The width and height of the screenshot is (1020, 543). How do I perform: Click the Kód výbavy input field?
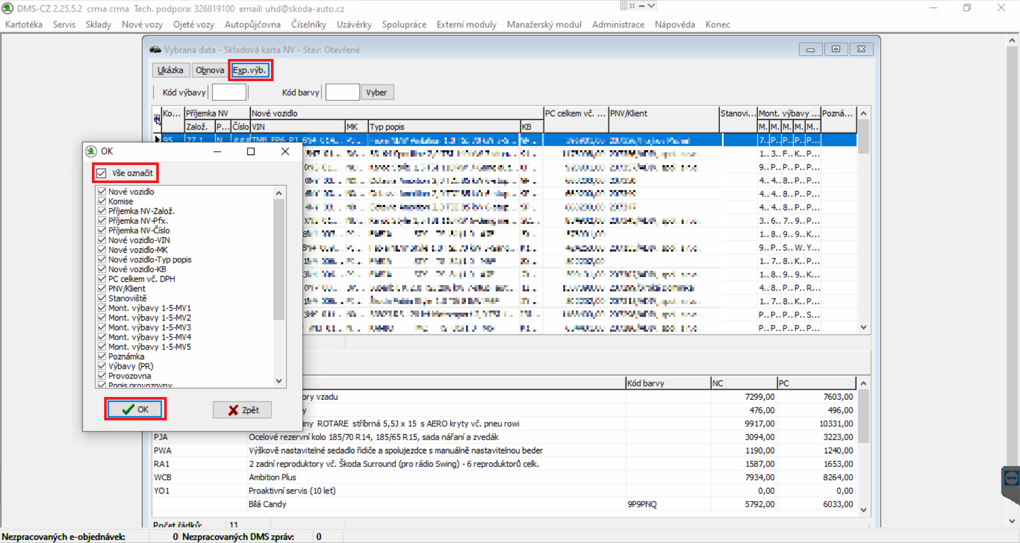point(229,92)
